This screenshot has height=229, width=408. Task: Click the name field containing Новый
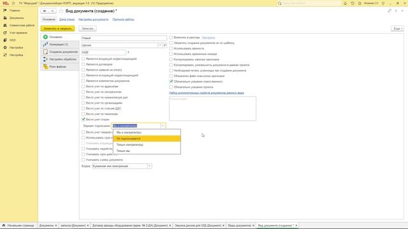[x=124, y=38]
